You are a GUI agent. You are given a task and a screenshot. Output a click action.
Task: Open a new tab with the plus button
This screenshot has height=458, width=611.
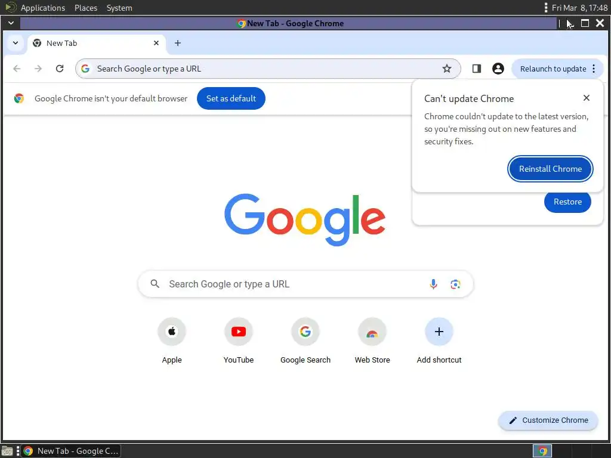point(178,43)
